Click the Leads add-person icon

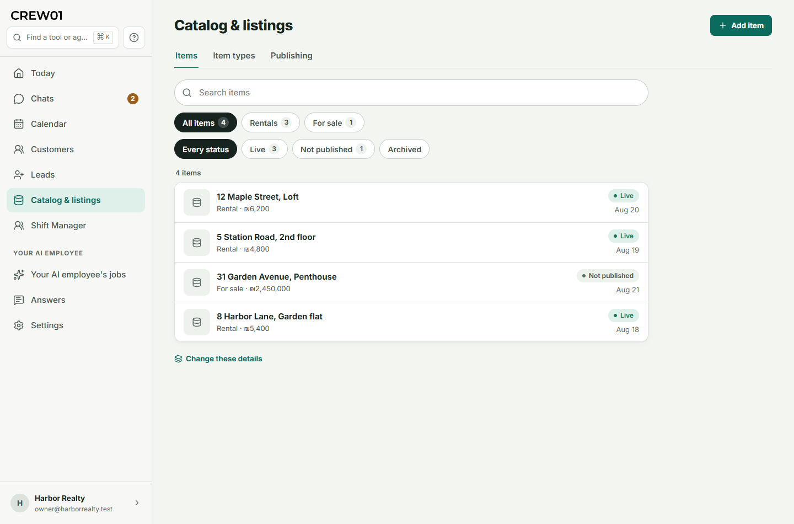(19, 175)
